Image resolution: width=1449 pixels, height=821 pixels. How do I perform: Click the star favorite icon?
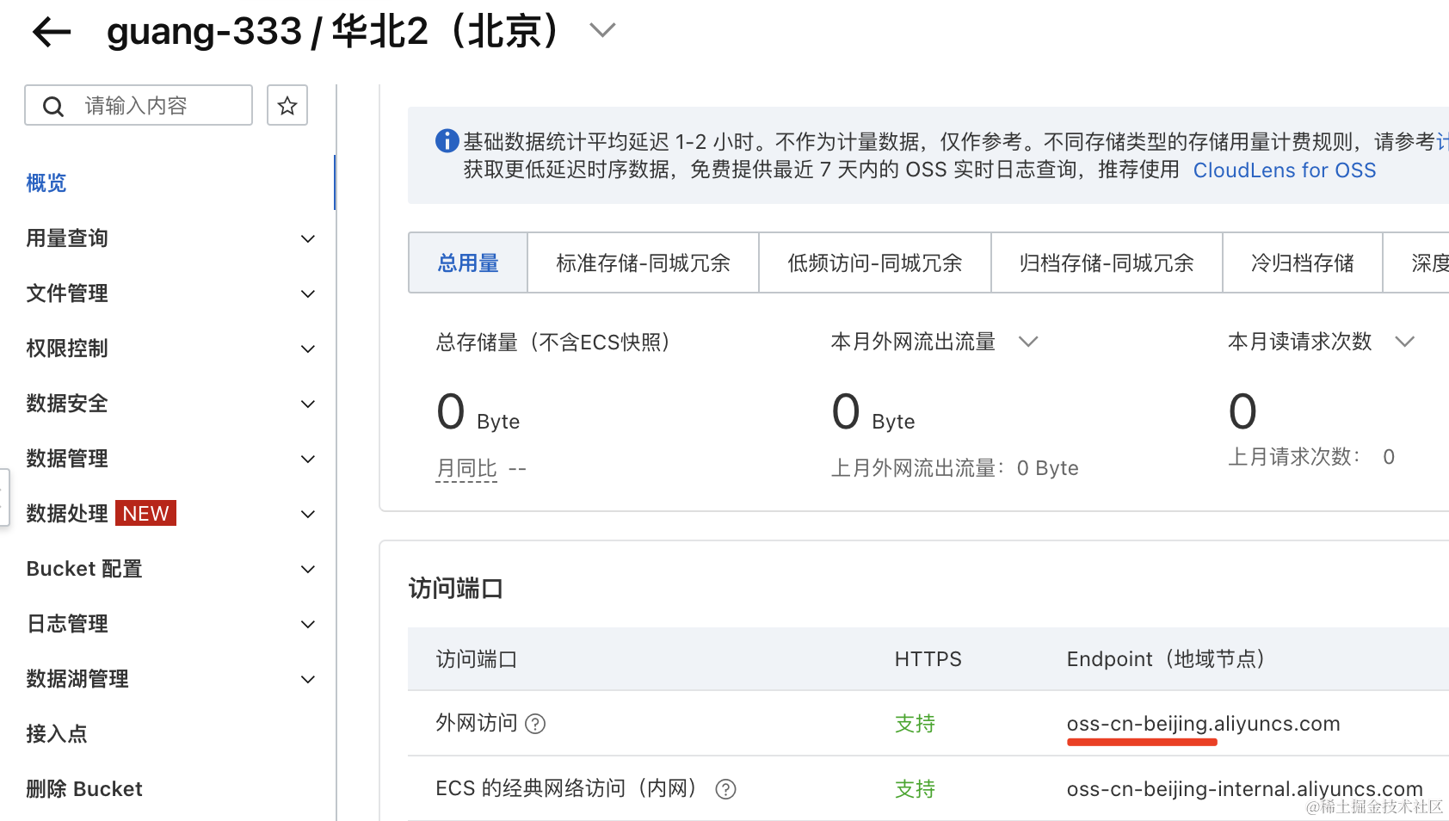point(287,106)
